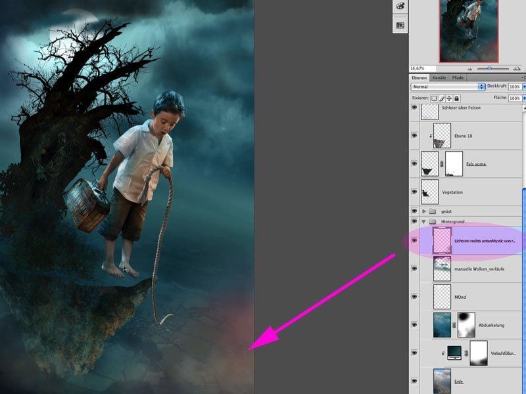This screenshot has width=526, height=394.
Task: Click the Fels vorne layer mask thumbnail
Action: [x=454, y=164]
